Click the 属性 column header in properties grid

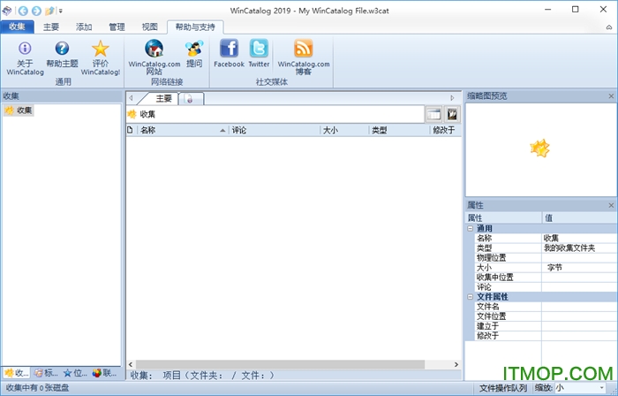click(x=503, y=217)
